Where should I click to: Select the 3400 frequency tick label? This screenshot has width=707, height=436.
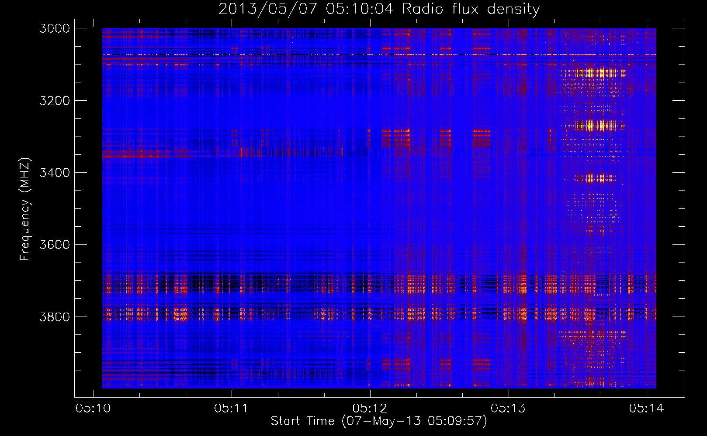click(x=55, y=173)
